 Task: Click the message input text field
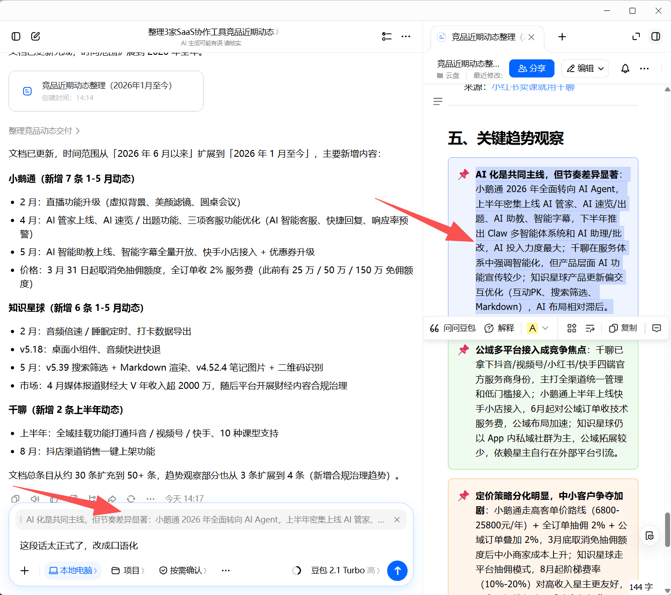(x=211, y=546)
